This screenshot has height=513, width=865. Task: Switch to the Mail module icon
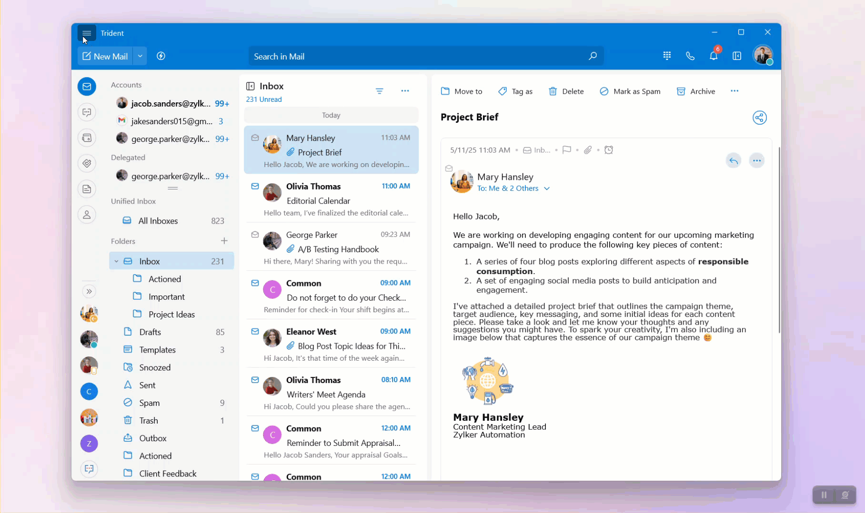pos(87,87)
